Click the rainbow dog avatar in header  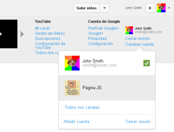coord(161,8)
